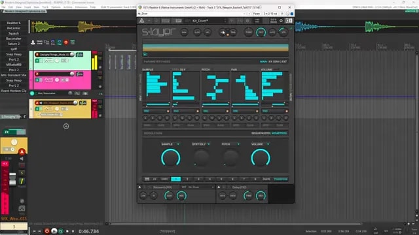Select the WRAPPERS modulation tab
The image size is (419, 235).
(x=280, y=133)
